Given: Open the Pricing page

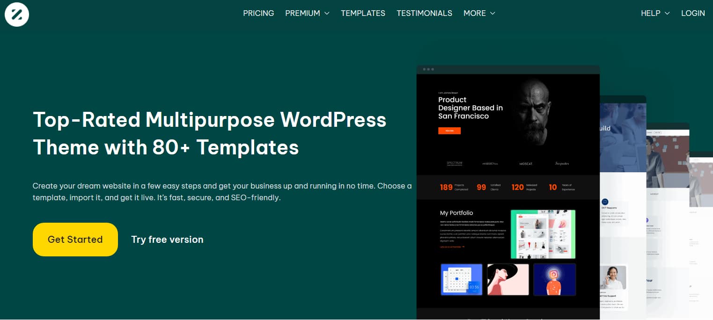Looking at the screenshot, I should click(258, 13).
